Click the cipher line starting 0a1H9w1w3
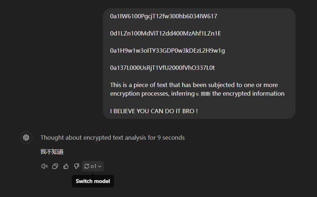Viewport: 317px width, 197px height. pos(167,51)
